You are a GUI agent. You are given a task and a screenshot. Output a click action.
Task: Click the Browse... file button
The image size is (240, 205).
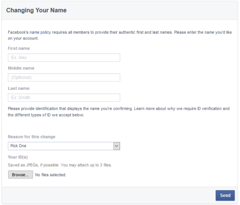pyautogui.click(x=21, y=175)
